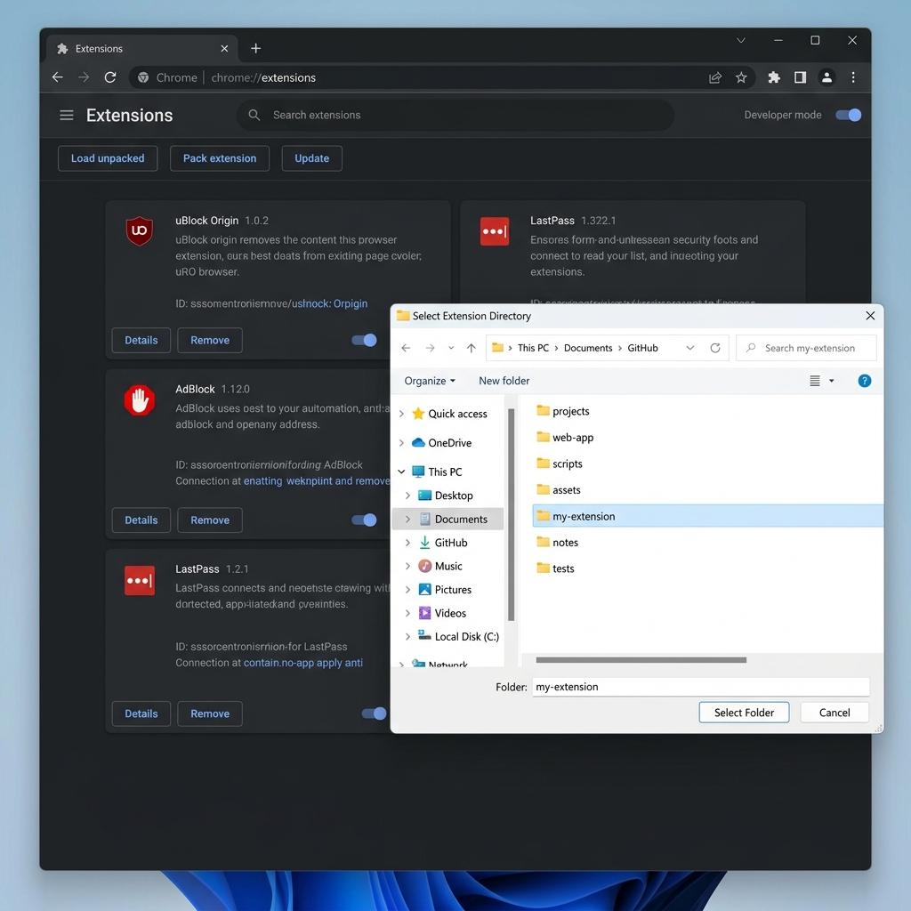The width and height of the screenshot is (911, 911).
Task: Click the navigation pane vertical scrollbar
Action: (x=512, y=515)
